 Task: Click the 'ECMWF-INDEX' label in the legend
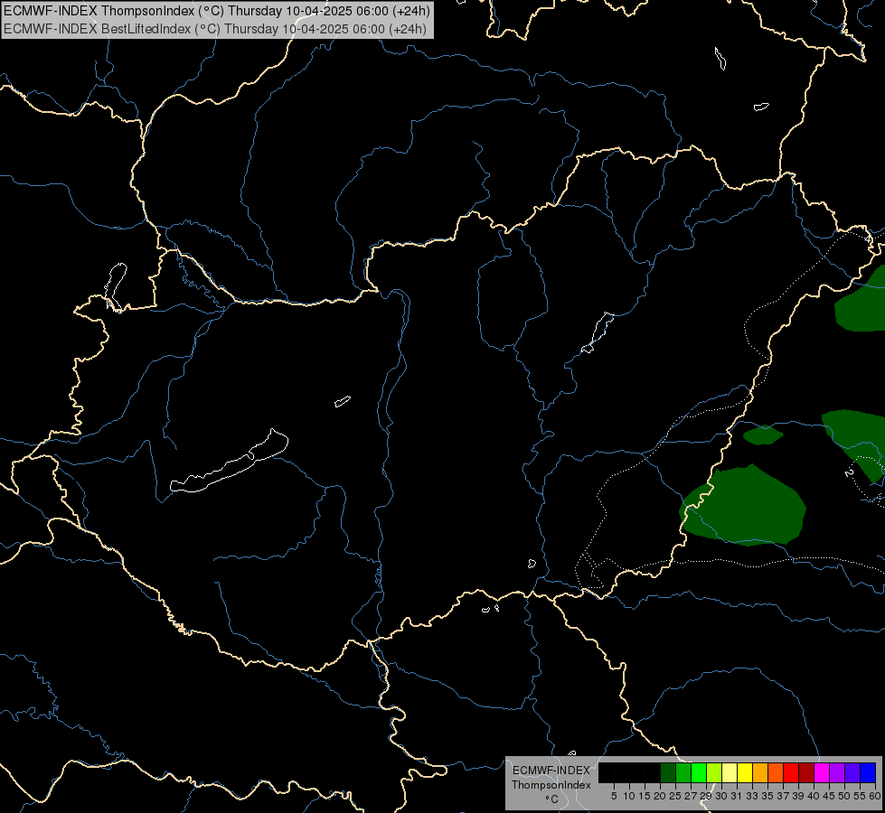click(551, 771)
